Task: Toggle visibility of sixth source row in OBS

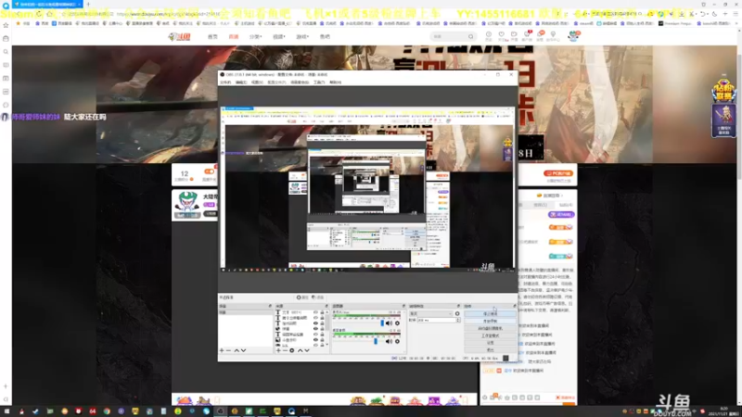Action: coord(315,339)
